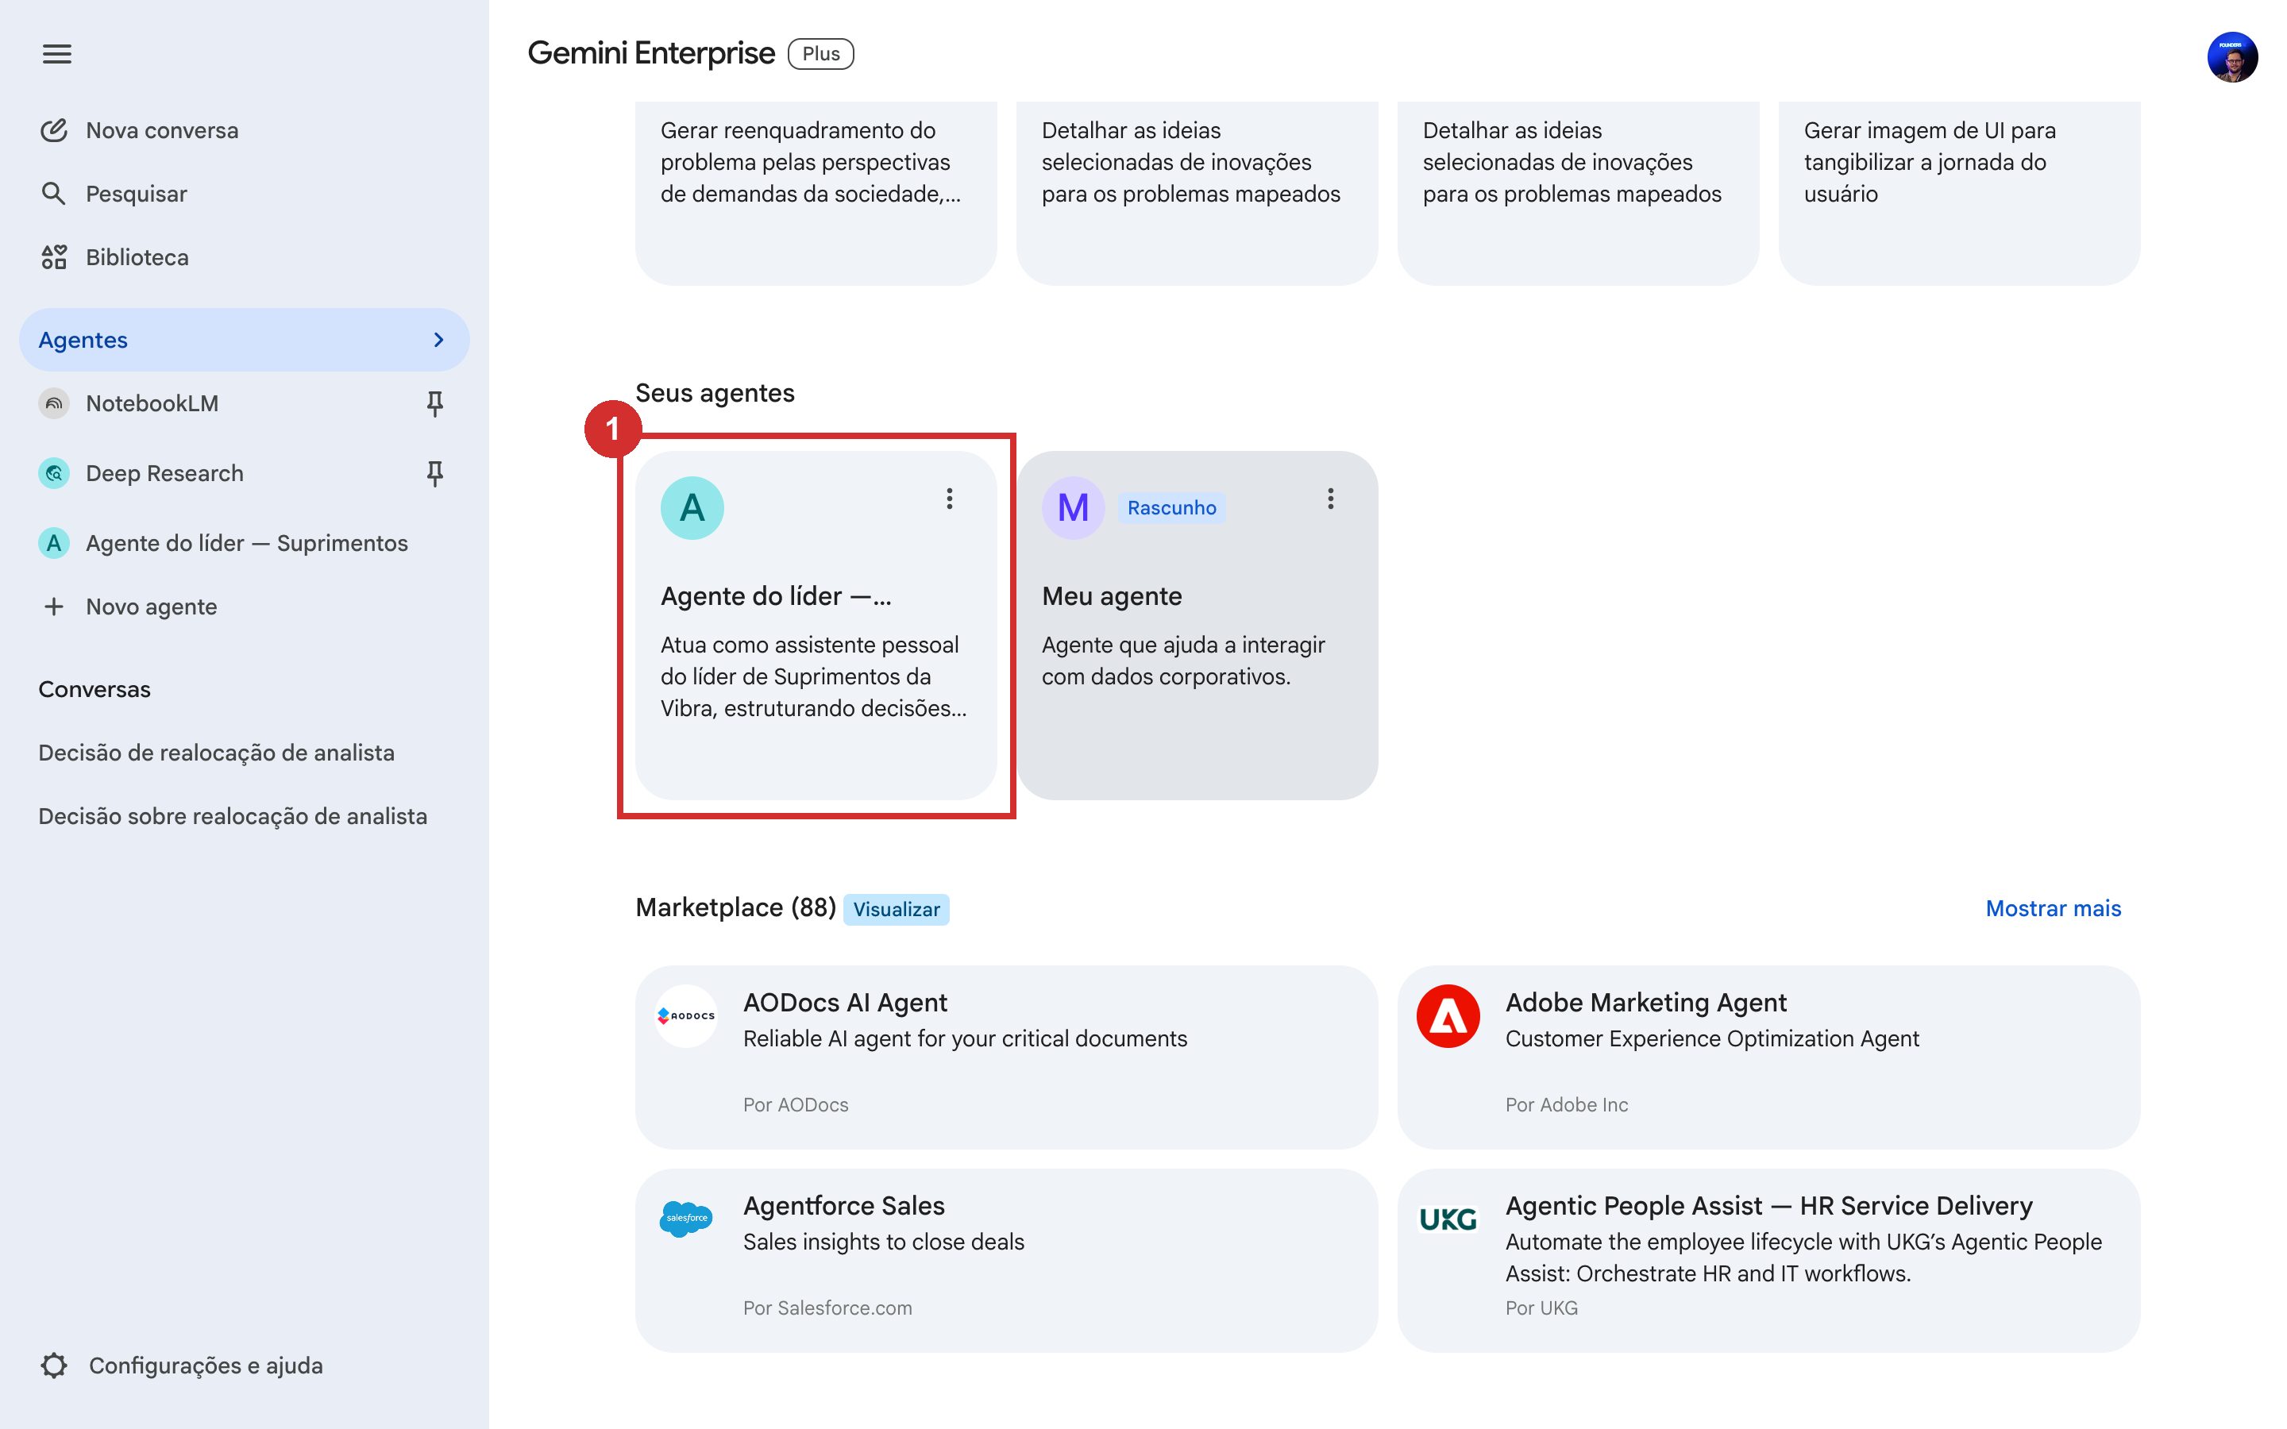Click text Customer Experience Optimization Agent
Viewport: 2287px width, 1429px height.
[1712, 1038]
